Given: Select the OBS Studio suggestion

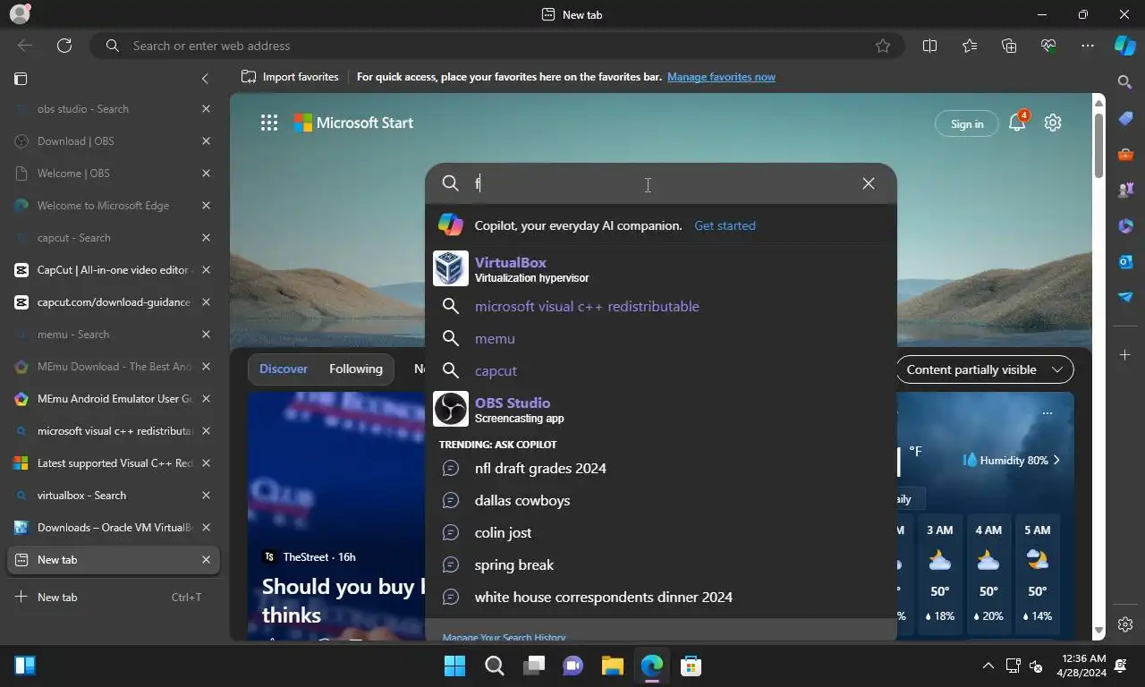Looking at the screenshot, I should (660, 409).
